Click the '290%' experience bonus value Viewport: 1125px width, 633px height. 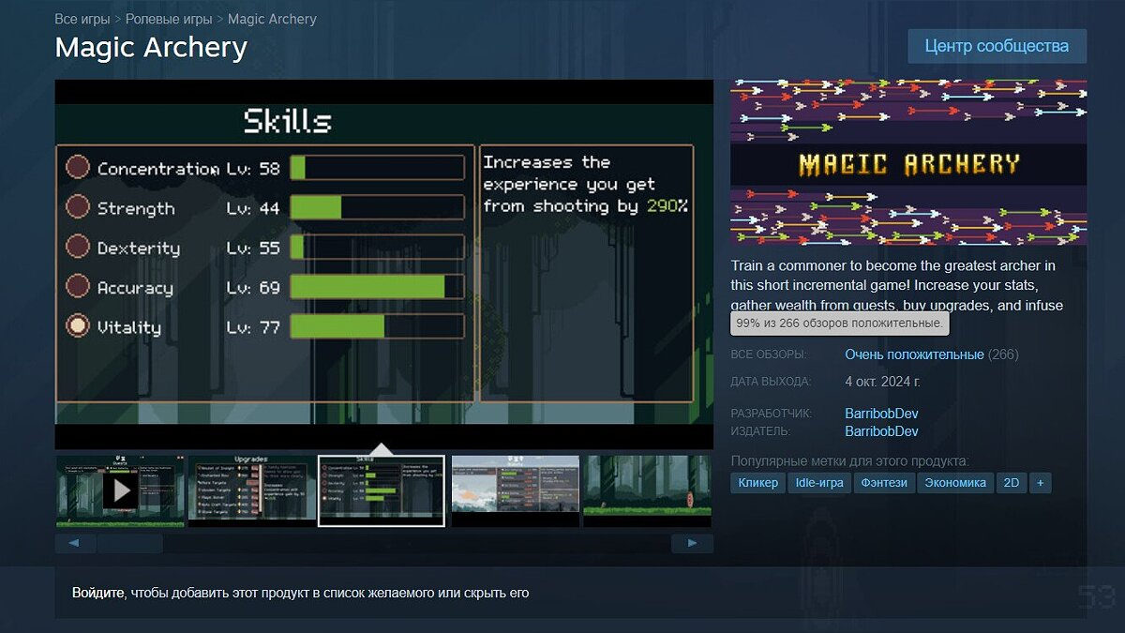pos(667,205)
